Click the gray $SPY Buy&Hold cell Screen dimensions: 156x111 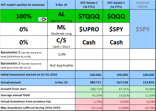(143, 29)
